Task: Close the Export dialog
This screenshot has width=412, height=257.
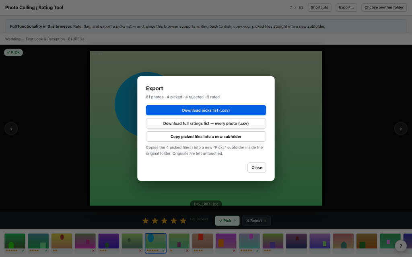Action: 257,168
